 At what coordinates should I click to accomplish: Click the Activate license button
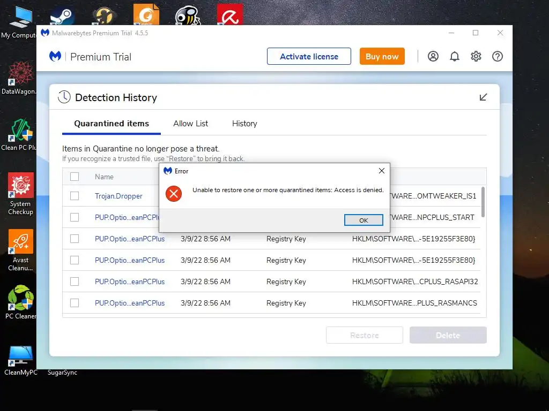click(309, 56)
